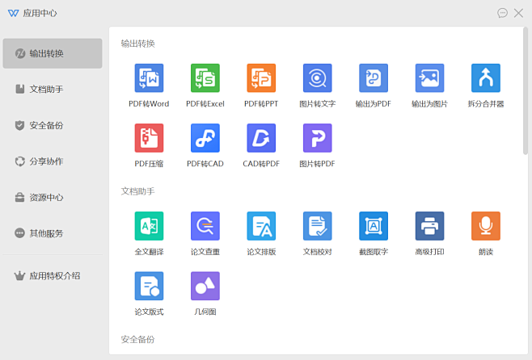Launch the PDF转Excel tool
This screenshot has width=532, height=360.
point(205,78)
